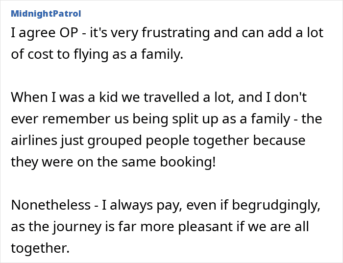Click the line starting "Nonetheless - I always pay"
The width and height of the screenshot is (343, 263).
pyautogui.click(x=166, y=205)
